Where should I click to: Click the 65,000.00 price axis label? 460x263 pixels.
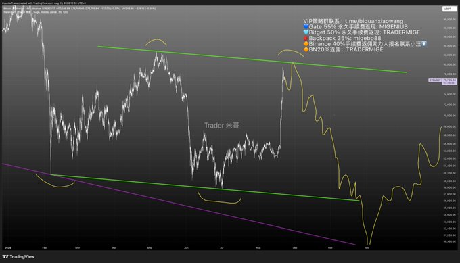click(x=450, y=144)
